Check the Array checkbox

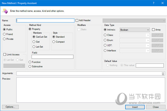click(x=153, y=30)
